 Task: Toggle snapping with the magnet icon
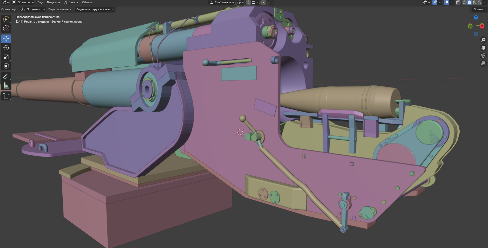pyautogui.click(x=248, y=2)
